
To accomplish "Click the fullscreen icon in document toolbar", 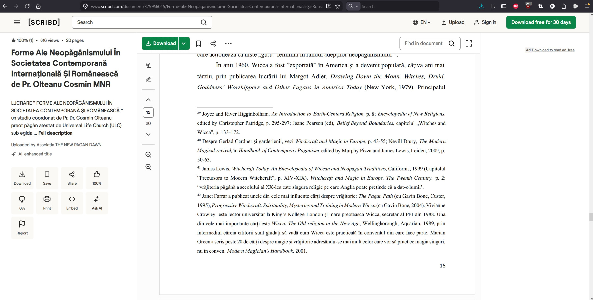I will coord(469,43).
